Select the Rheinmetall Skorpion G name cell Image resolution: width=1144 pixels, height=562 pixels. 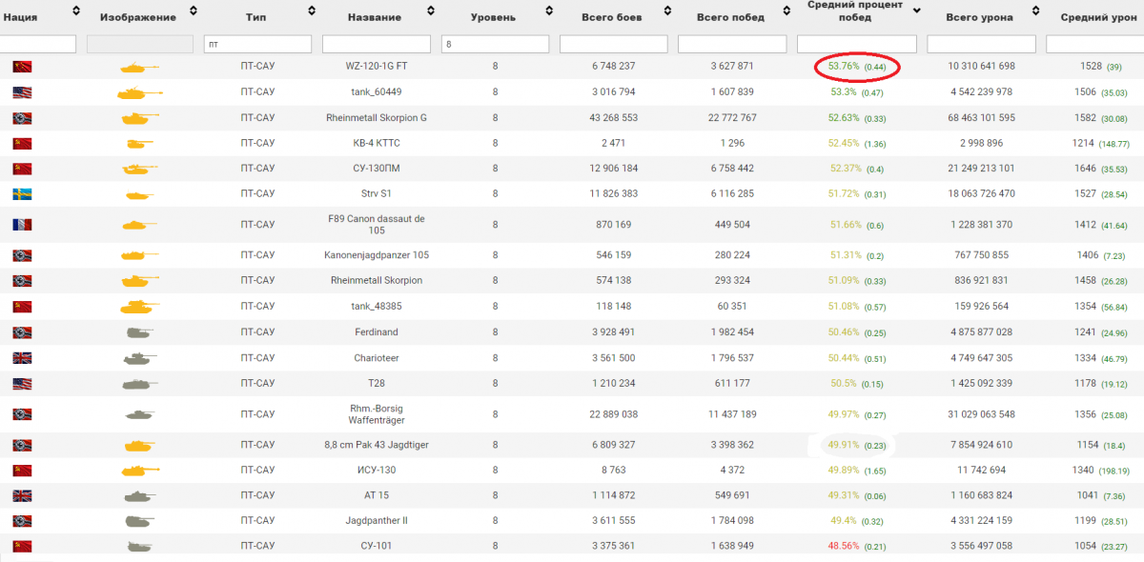pos(376,118)
